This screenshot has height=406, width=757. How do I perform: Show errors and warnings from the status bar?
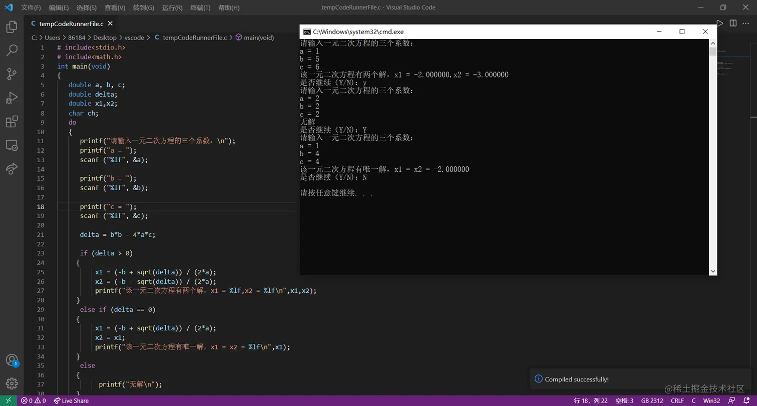click(x=33, y=400)
